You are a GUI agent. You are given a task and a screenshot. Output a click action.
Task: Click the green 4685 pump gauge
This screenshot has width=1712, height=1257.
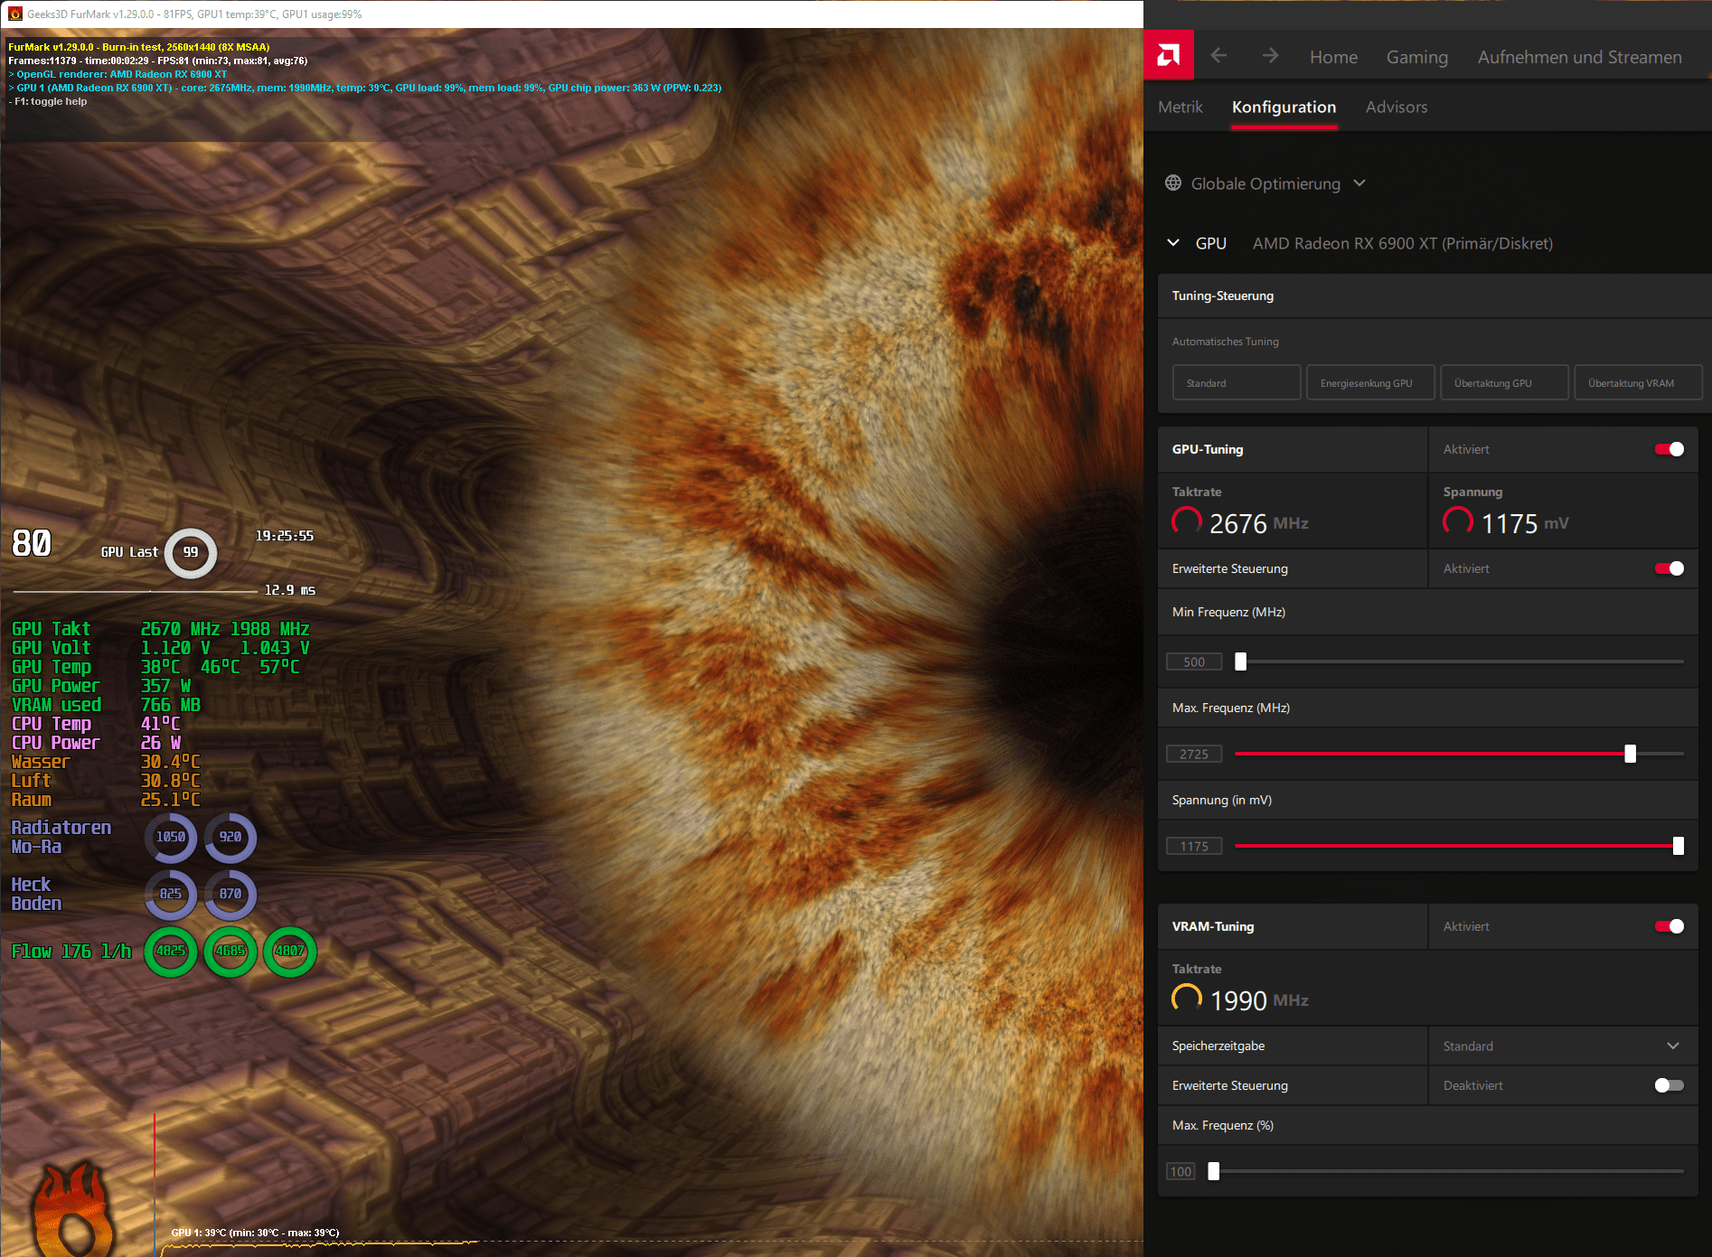pyautogui.click(x=230, y=952)
